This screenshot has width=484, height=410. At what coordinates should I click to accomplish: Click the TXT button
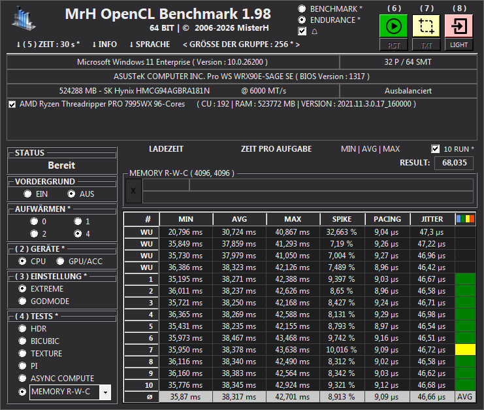[x=427, y=45]
